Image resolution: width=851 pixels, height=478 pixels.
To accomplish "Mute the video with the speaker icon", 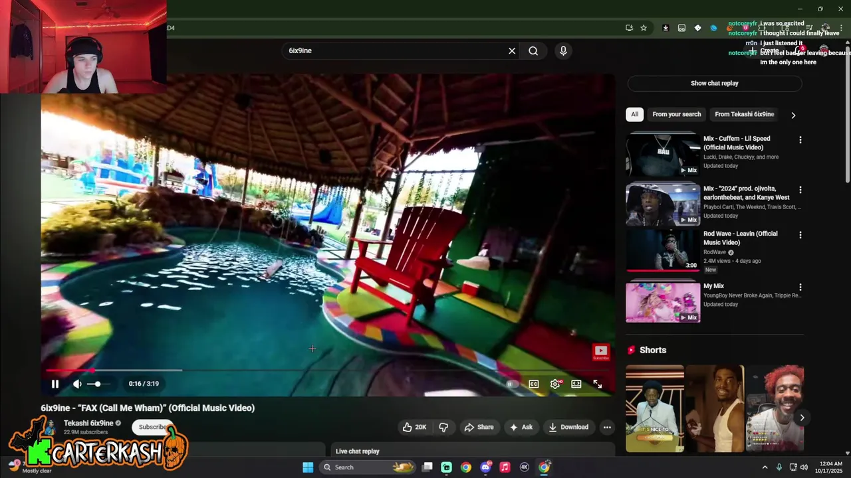I will (77, 384).
